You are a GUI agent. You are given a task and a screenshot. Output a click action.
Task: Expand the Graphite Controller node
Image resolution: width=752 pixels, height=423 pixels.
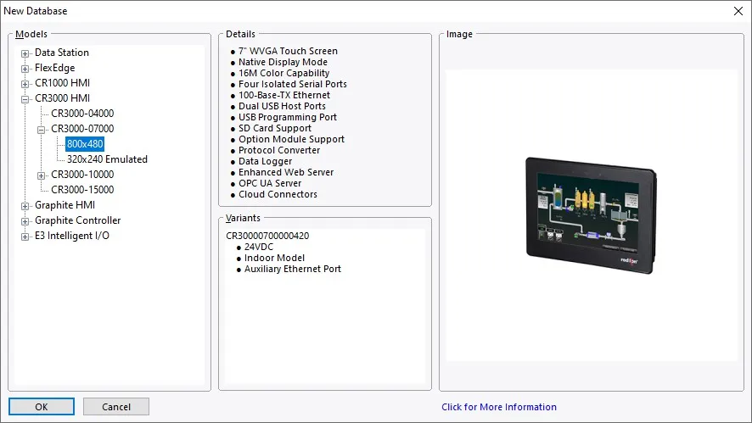tap(25, 222)
